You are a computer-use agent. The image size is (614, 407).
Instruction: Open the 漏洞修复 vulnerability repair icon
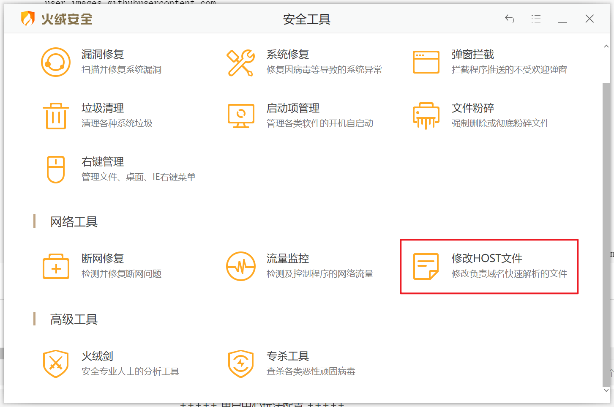click(56, 62)
